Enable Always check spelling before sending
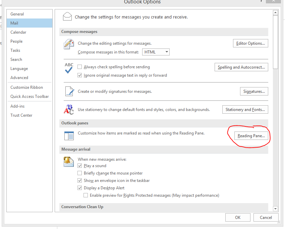 (79, 67)
